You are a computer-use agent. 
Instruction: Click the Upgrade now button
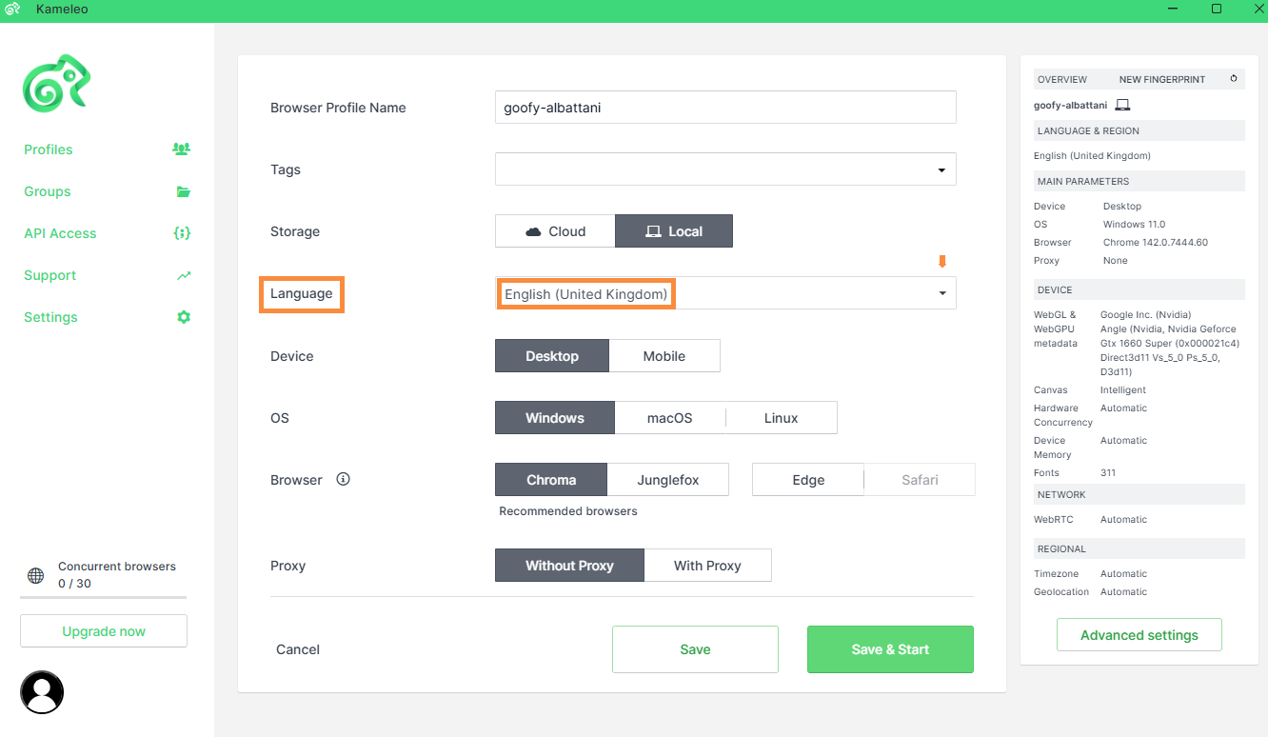(x=104, y=631)
